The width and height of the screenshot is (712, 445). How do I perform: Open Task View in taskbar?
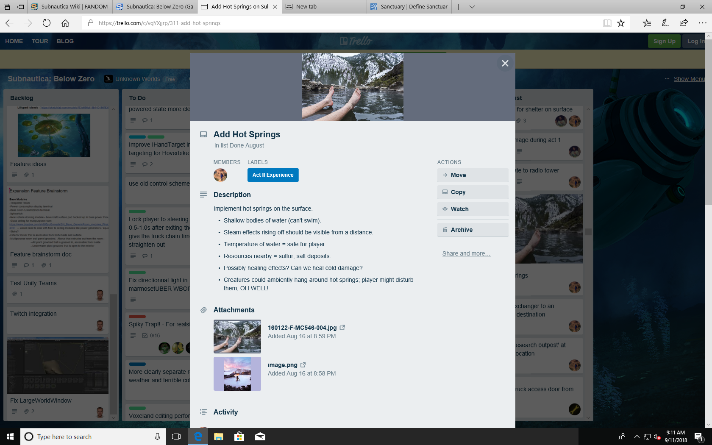pyautogui.click(x=176, y=437)
